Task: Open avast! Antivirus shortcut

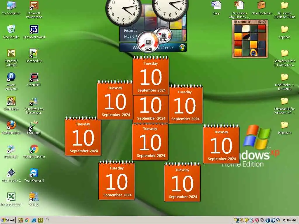Action: [x=11, y=81]
